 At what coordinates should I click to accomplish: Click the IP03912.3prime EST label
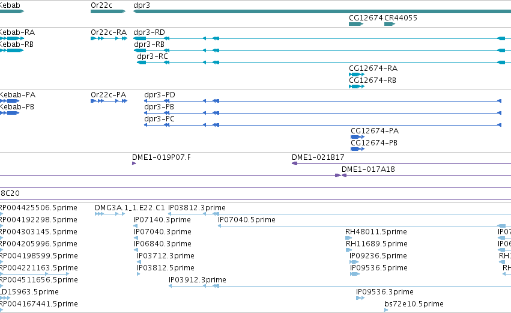coord(198,280)
